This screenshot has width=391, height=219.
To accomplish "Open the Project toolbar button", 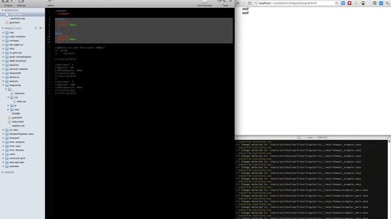I will point(8,3).
